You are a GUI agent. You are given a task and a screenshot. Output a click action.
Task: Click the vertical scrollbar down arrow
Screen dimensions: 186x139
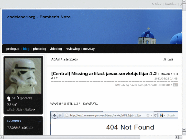click(x=184, y=133)
